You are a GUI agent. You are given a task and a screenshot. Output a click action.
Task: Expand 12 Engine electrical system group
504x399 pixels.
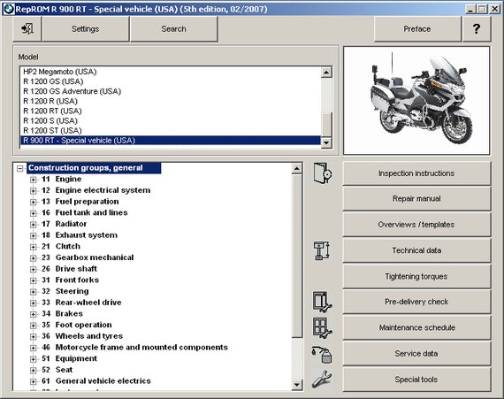33,191
